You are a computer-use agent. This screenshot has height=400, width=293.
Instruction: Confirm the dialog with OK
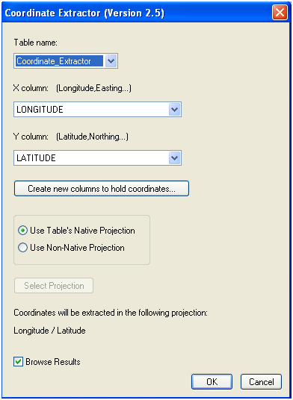coord(212,381)
